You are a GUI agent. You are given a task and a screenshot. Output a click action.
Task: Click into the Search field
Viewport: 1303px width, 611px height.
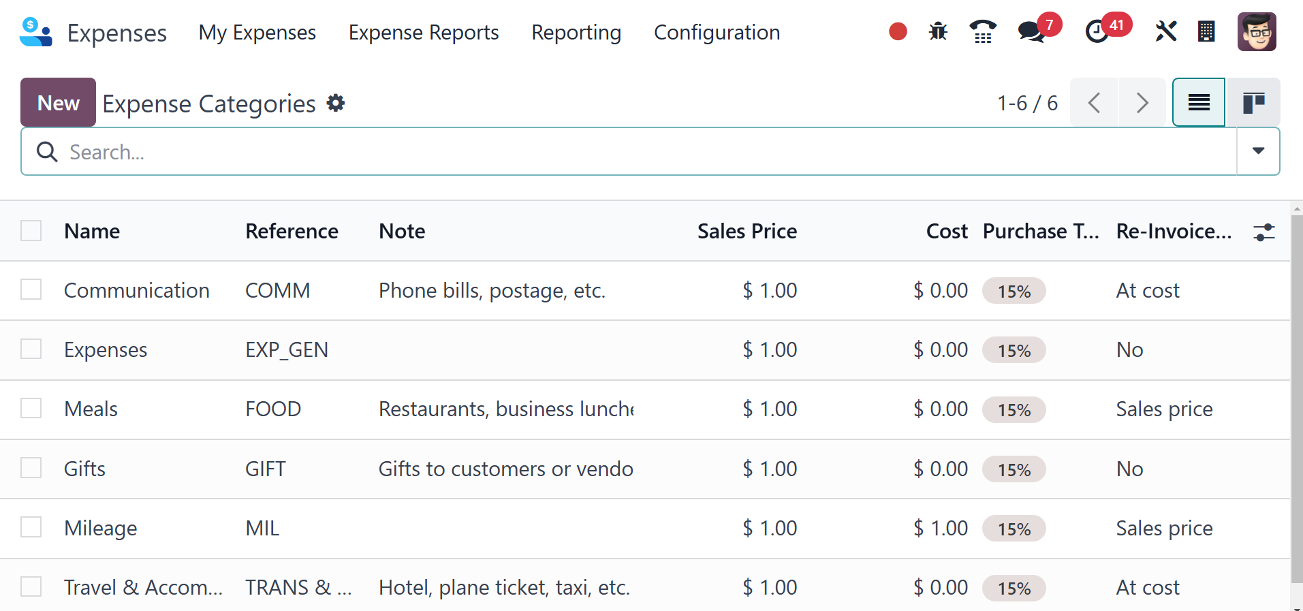(x=613, y=152)
